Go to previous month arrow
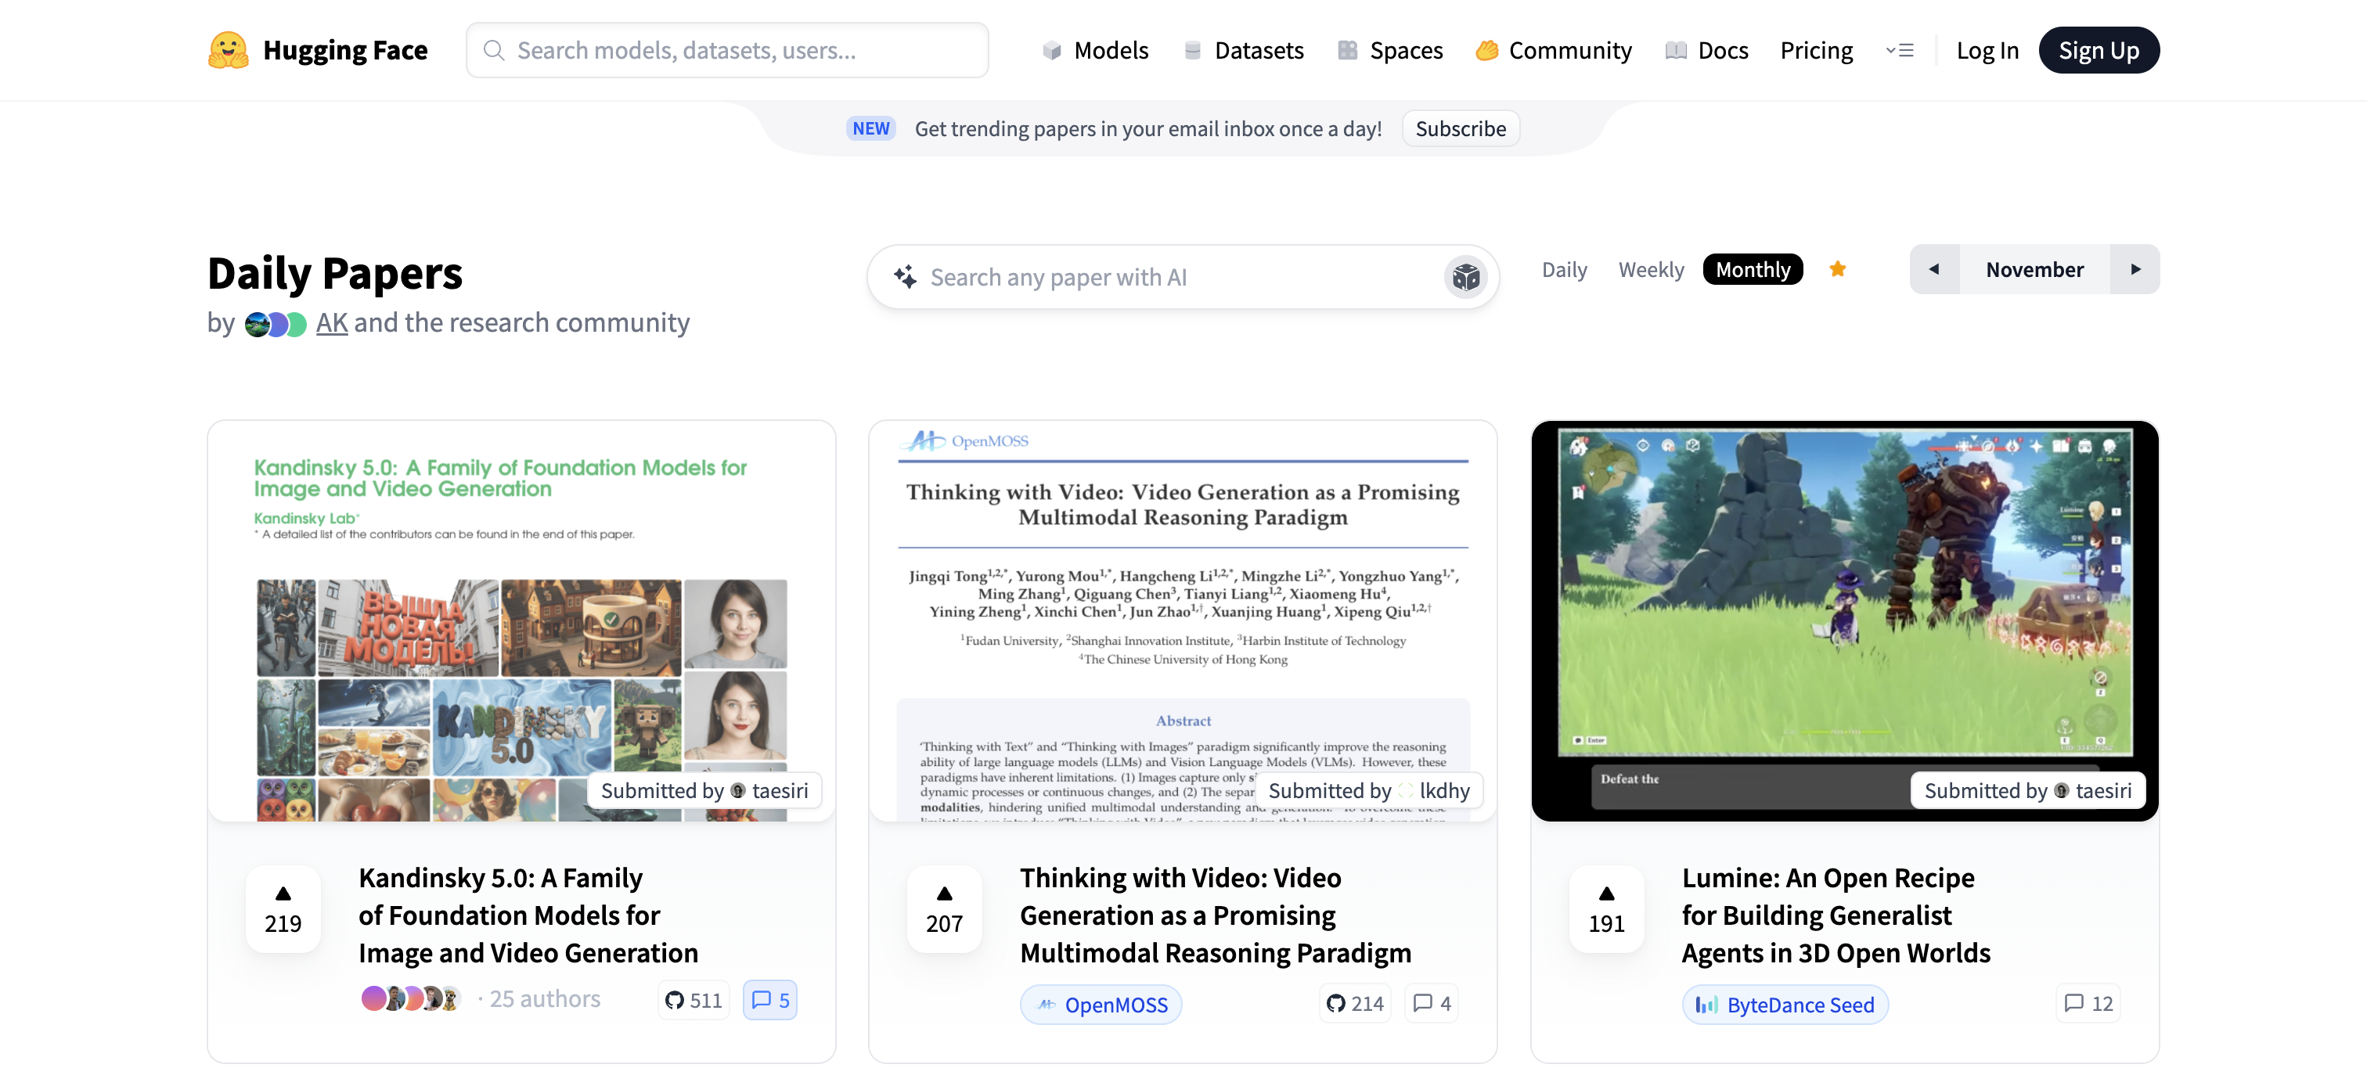2367x1086 pixels. pyautogui.click(x=1933, y=269)
